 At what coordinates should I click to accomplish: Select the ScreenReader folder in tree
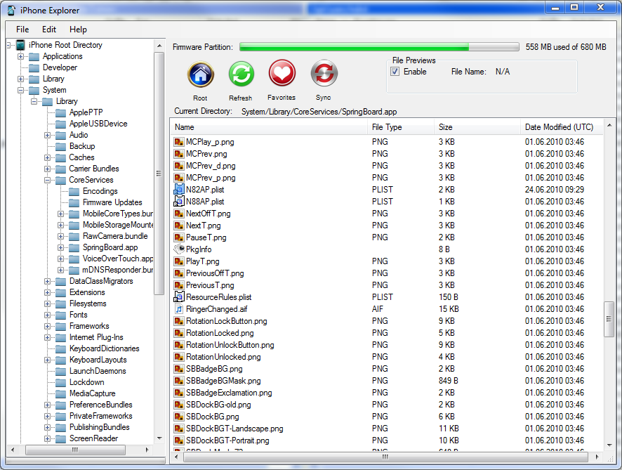[x=93, y=438]
